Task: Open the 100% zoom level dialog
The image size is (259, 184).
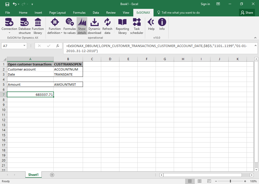Action: [x=253, y=181]
